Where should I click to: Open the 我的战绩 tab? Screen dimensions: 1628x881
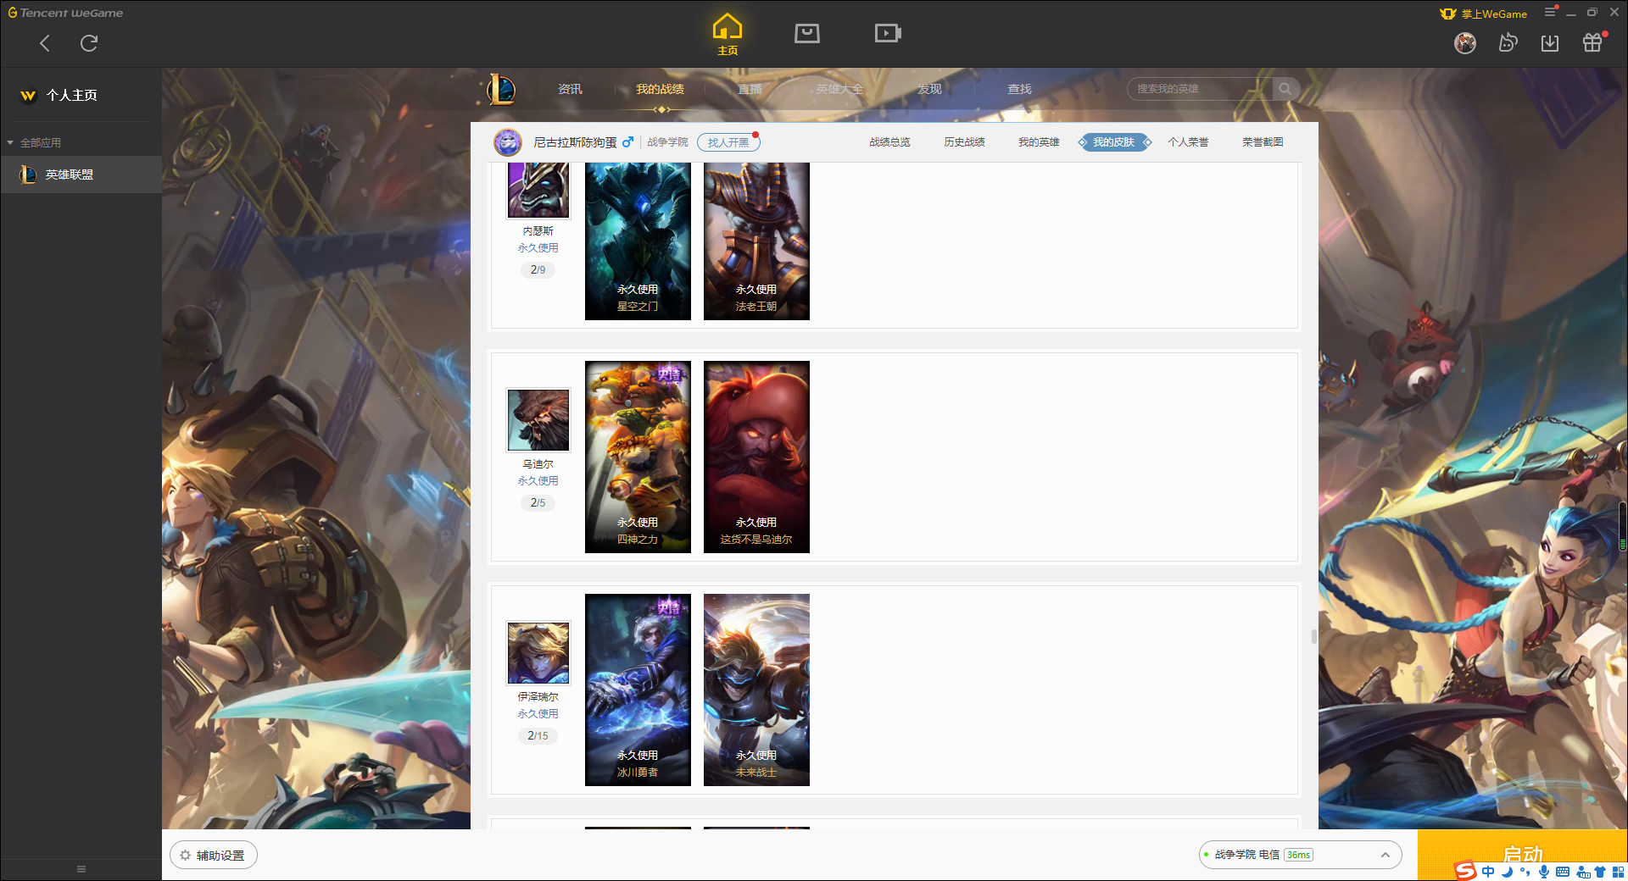pos(660,89)
